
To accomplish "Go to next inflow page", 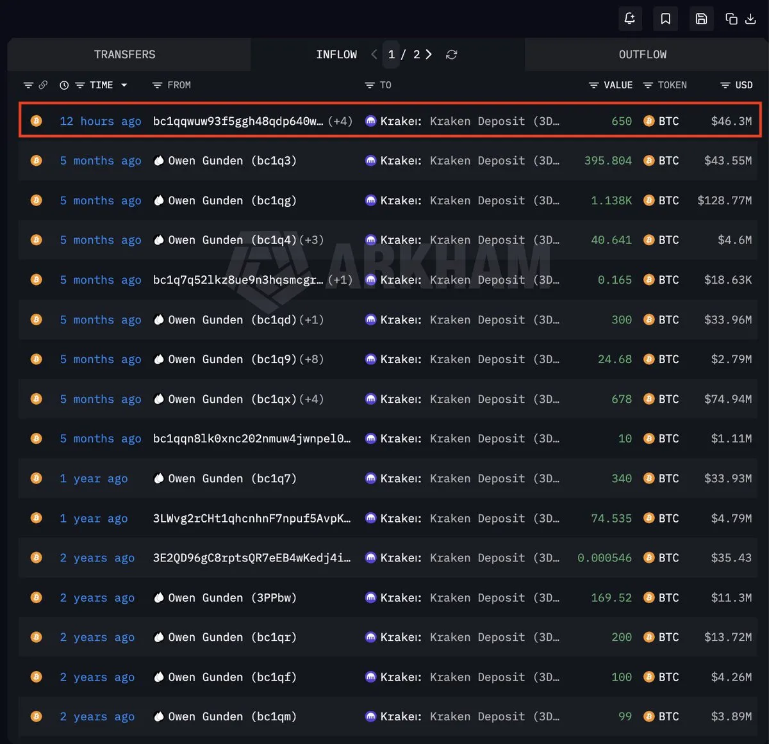I will click(x=429, y=54).
